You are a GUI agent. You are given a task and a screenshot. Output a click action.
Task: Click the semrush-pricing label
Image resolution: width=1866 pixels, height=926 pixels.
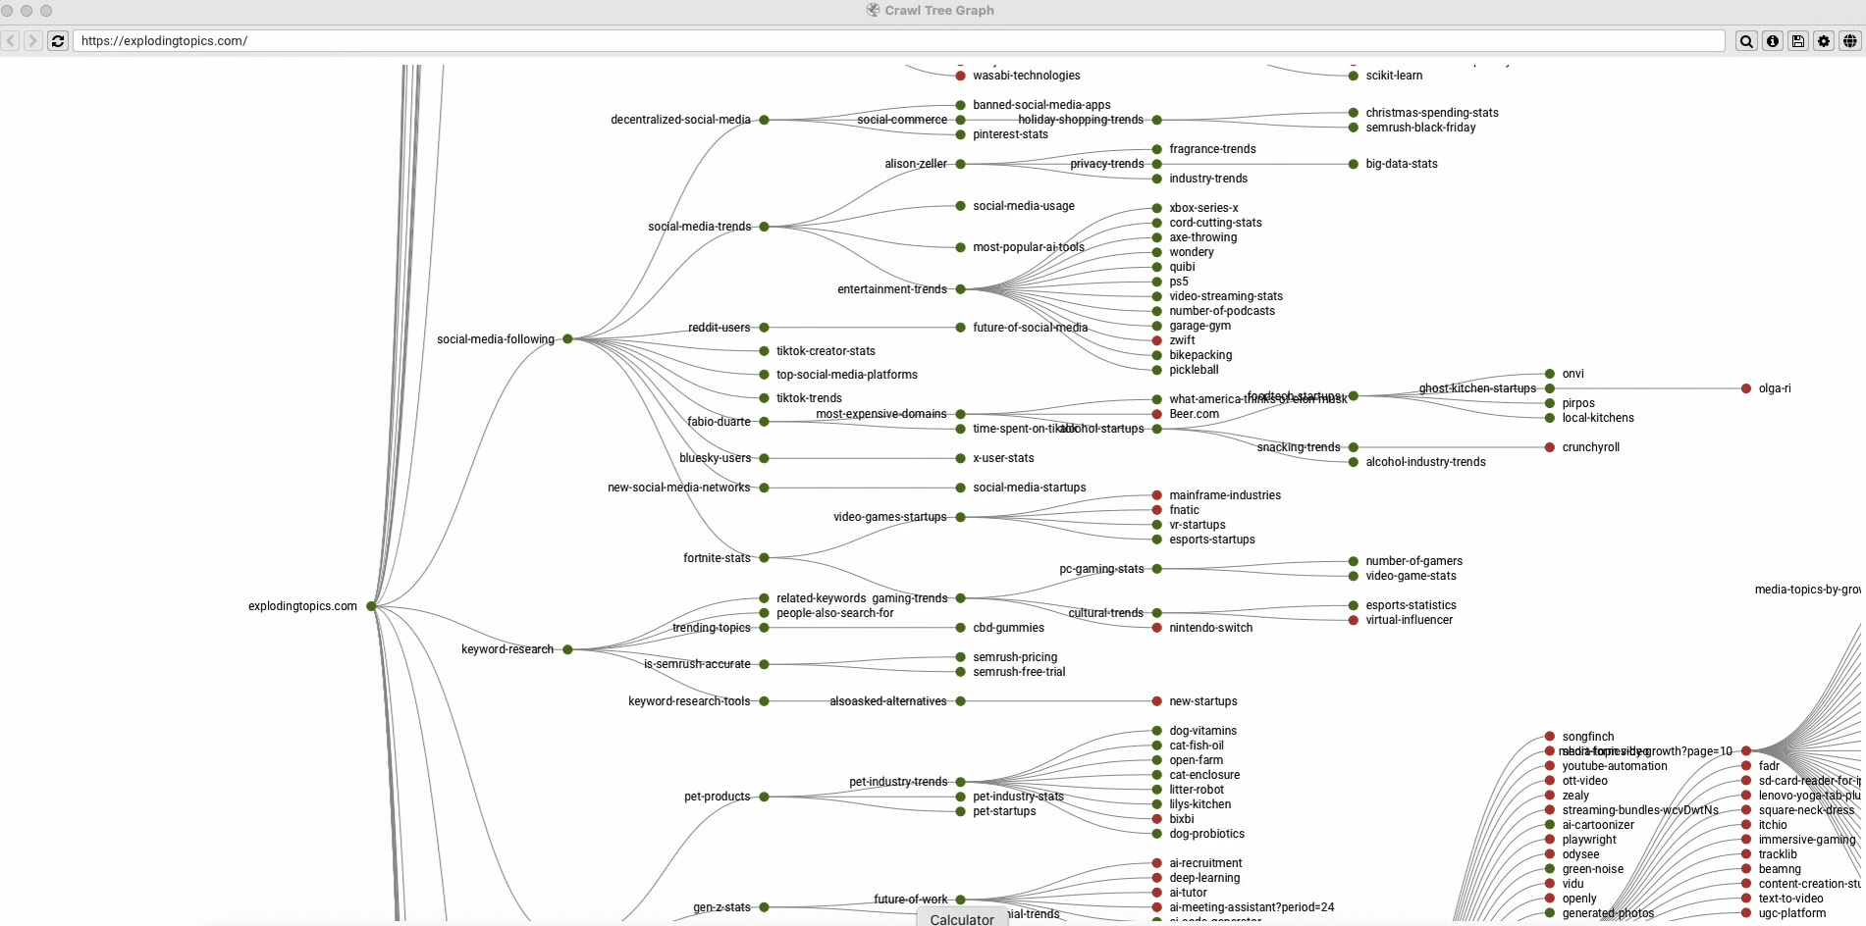tap(1015, 657)
